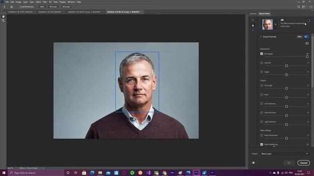Collapse the Smart Portrait section

tap(261, 37)
